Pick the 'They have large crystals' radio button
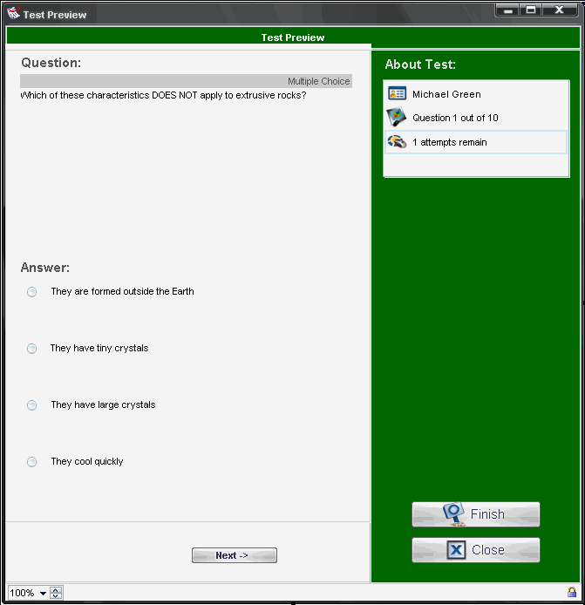Screen dimensions: 585x605 pyautogui.click(x=32, y=405)
